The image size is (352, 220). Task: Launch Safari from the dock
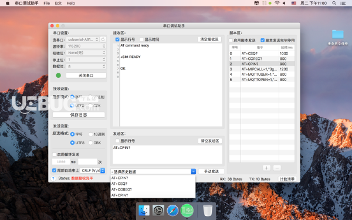(x=172, y=211)
